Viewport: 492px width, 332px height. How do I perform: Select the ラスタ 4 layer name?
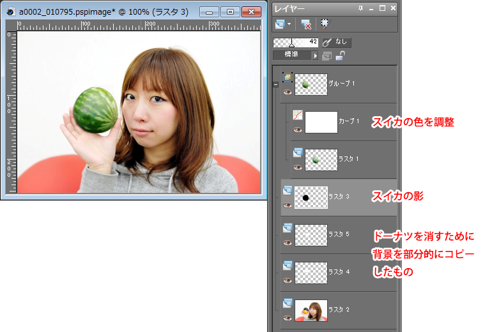339,272
